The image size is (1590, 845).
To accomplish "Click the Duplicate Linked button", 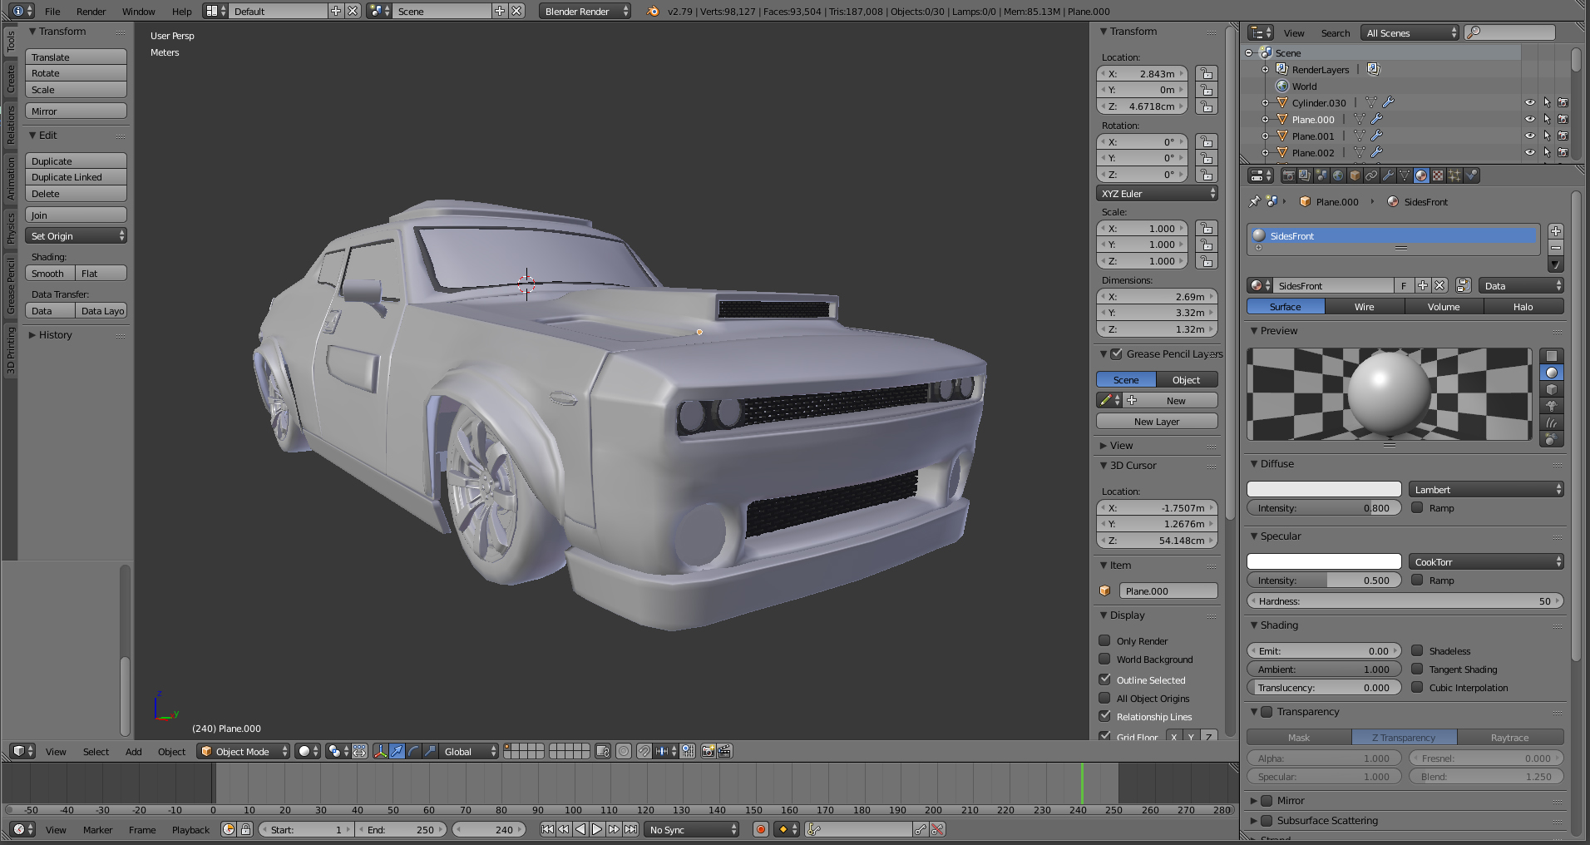I will (x=76, y=177).
